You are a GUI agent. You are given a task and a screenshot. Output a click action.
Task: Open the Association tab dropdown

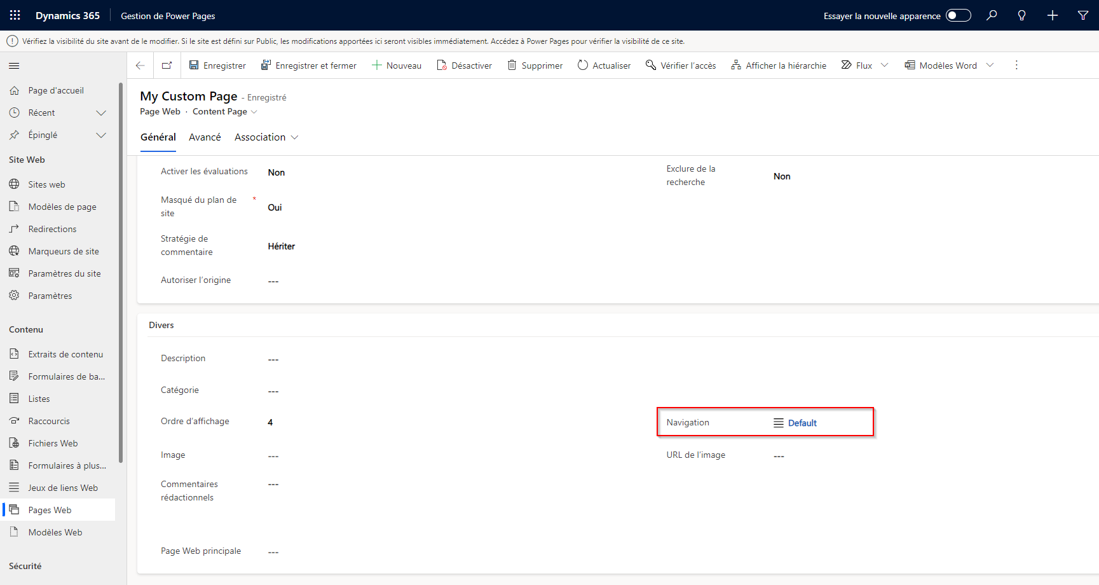[266, 137]
